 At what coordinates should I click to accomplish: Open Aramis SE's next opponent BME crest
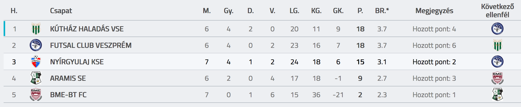497,78
